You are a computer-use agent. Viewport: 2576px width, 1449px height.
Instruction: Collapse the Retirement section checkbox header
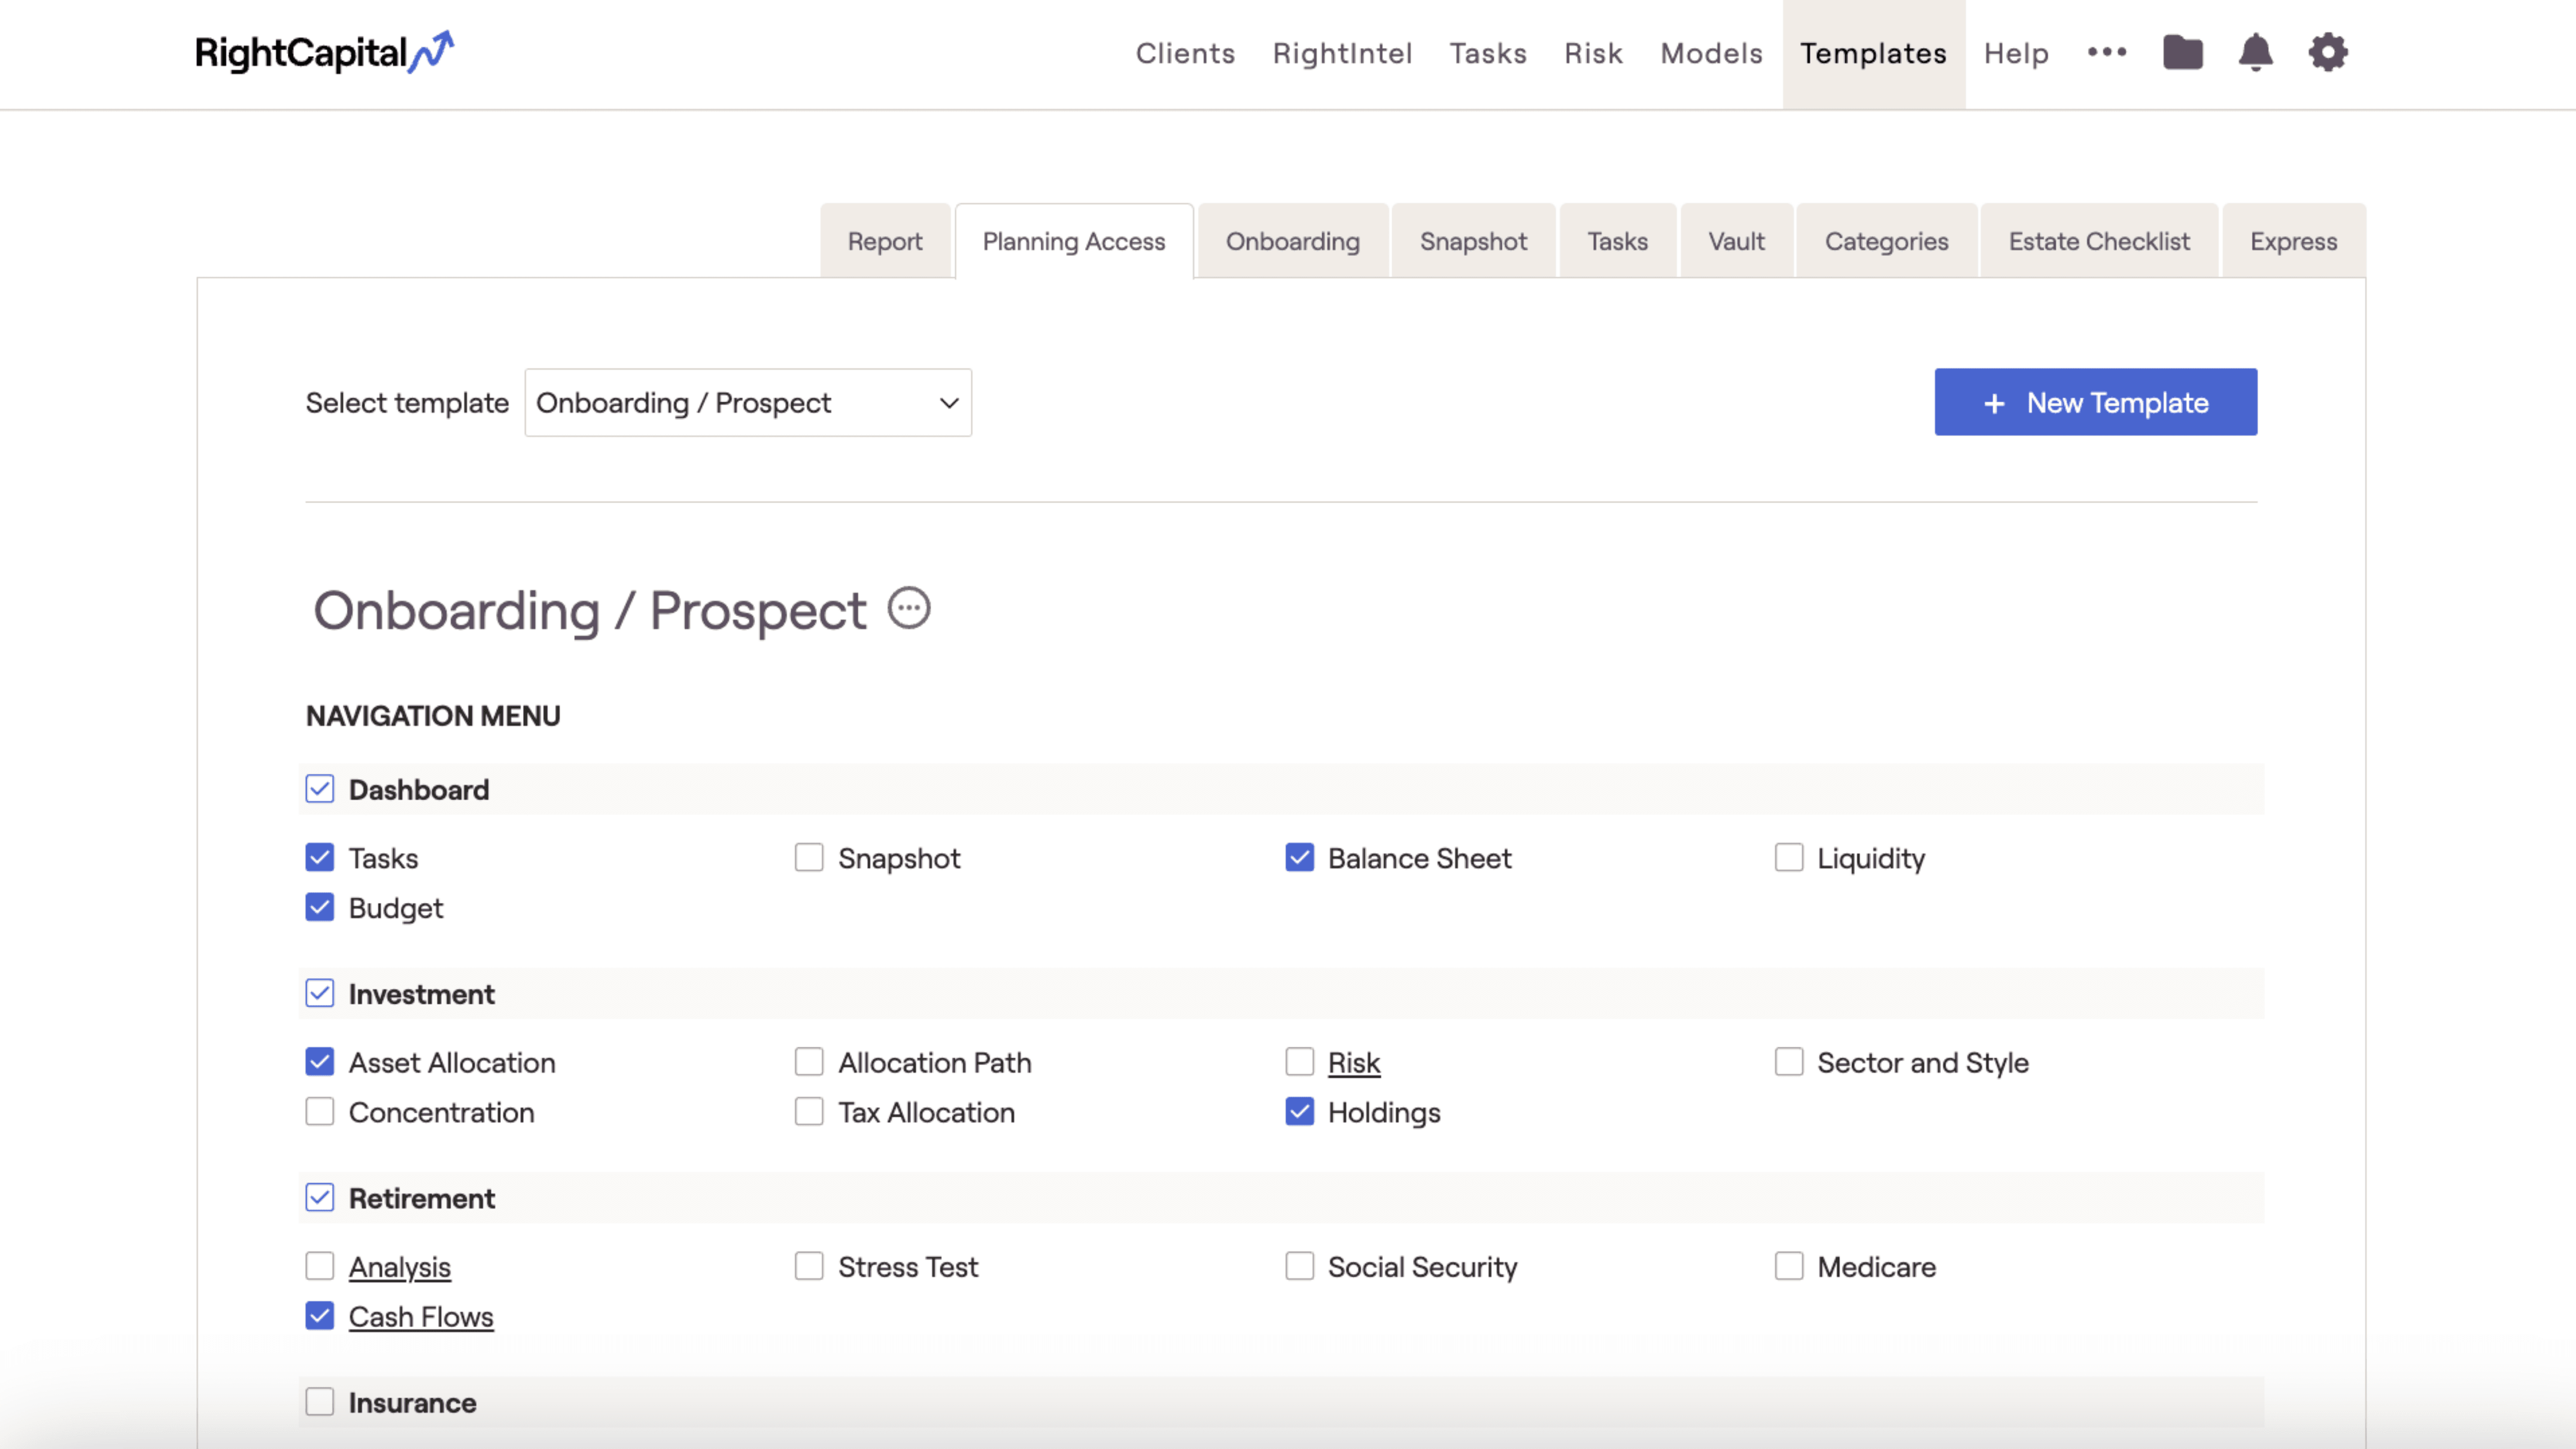pos(319,1197)
